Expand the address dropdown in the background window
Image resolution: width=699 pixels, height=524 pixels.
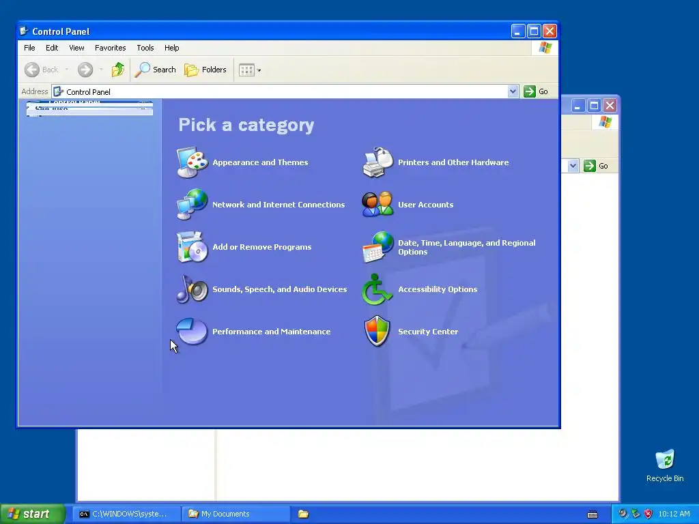(573, 166)
